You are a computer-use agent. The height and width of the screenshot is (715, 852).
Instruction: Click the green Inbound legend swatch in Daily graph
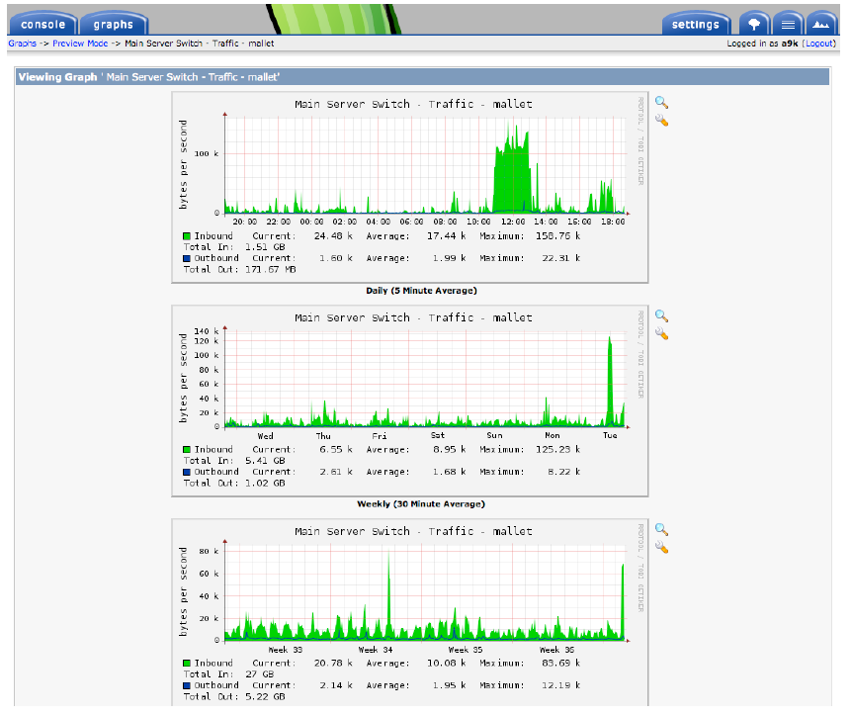click(187, 236)
